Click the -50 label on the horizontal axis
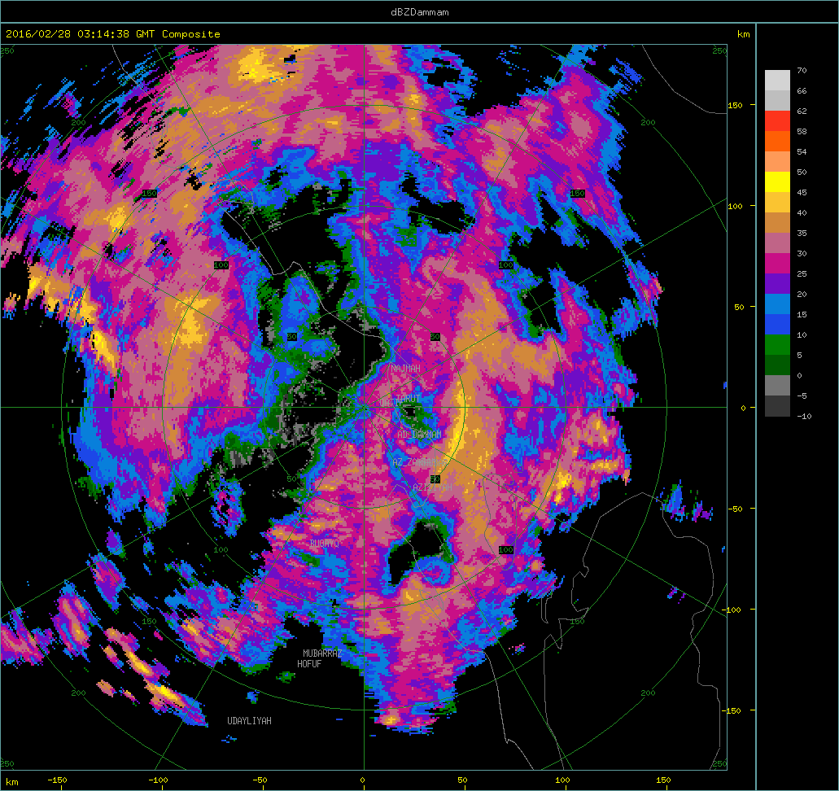 pos(260,780)
